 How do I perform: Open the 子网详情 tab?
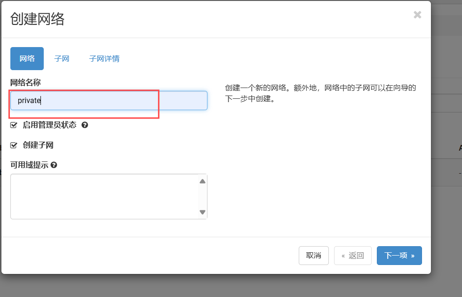[x=104, y=59]
